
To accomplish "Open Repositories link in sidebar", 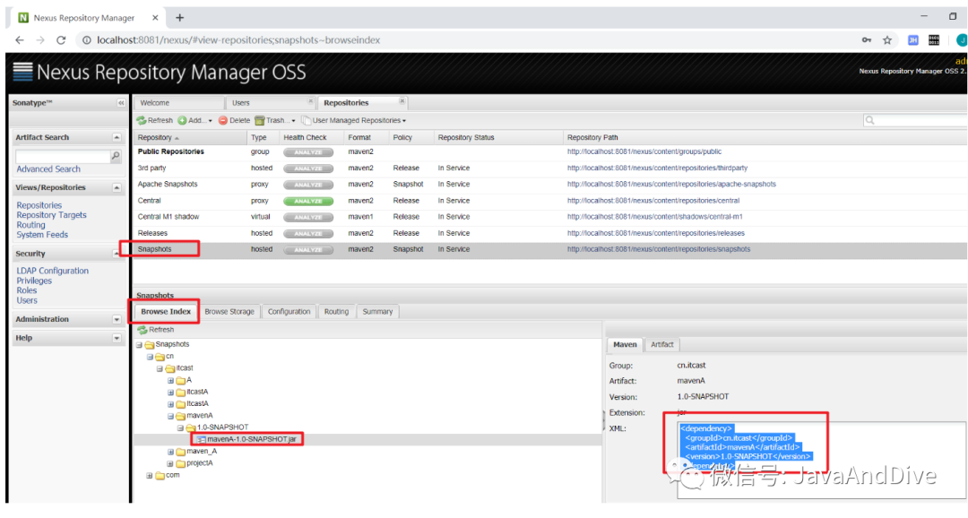I will [39, 205].
